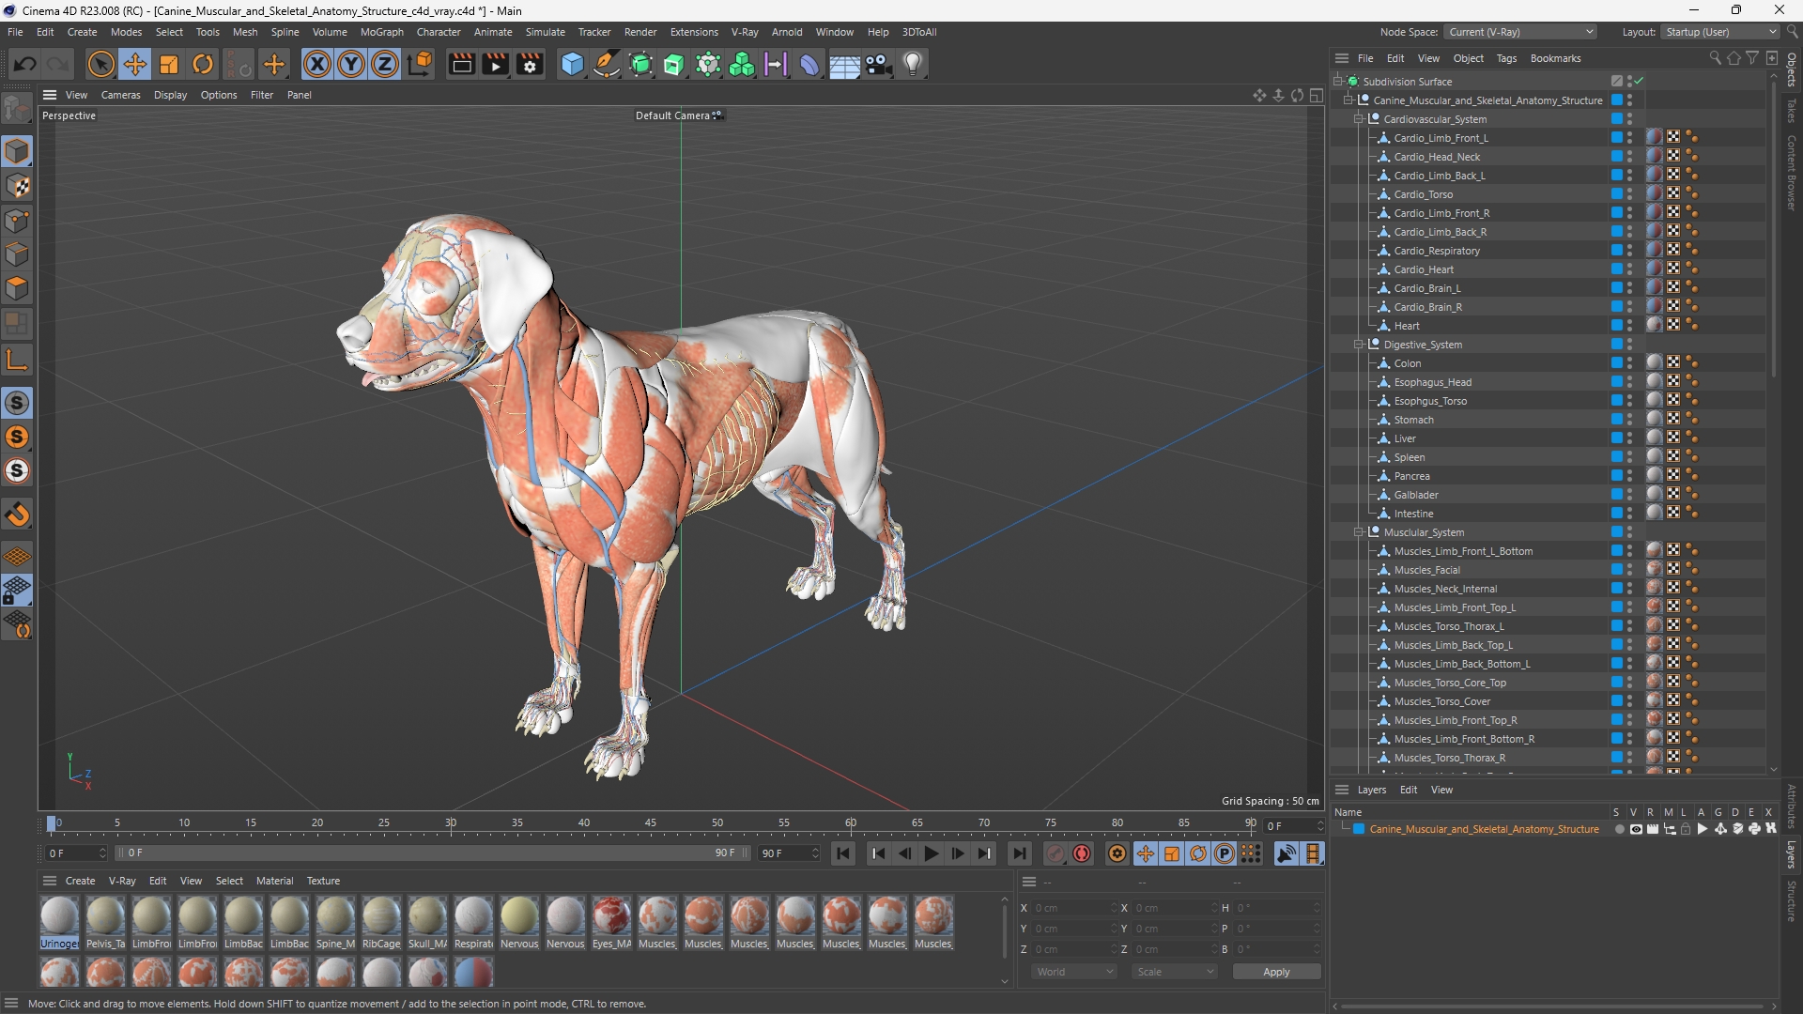Click the Apply button in coordinates panel
The width and height of the screenshot is (1803, 1014).
pos(1276,972)
